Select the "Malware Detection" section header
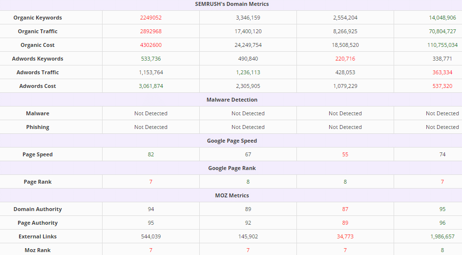The width and height of the screenshot is (462, 255). coord(232,100)
